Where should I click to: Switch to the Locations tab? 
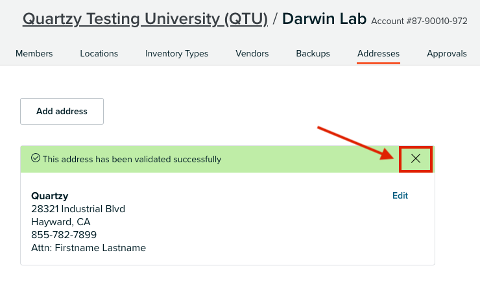click(x=99, y=53)
